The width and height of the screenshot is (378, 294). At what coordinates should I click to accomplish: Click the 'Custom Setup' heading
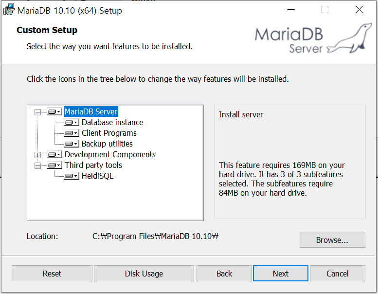point(47,30)
